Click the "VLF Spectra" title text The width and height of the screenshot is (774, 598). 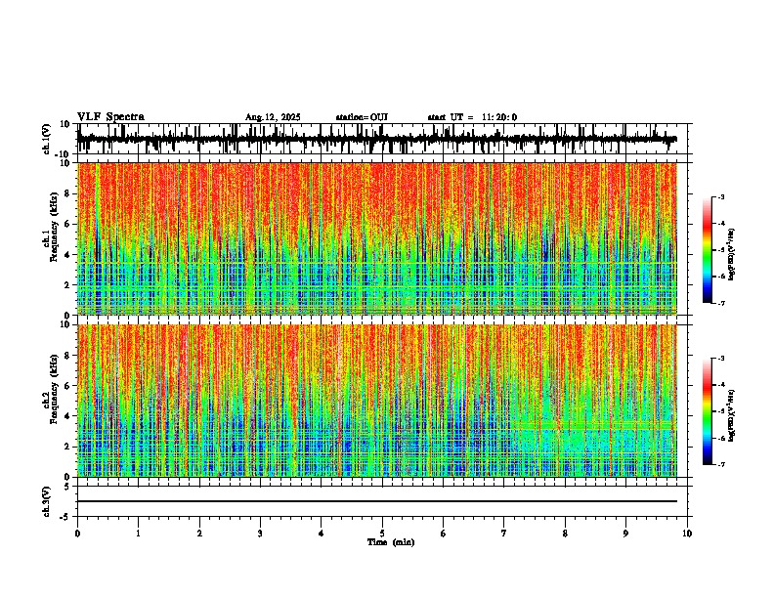[x=110, y=117]
